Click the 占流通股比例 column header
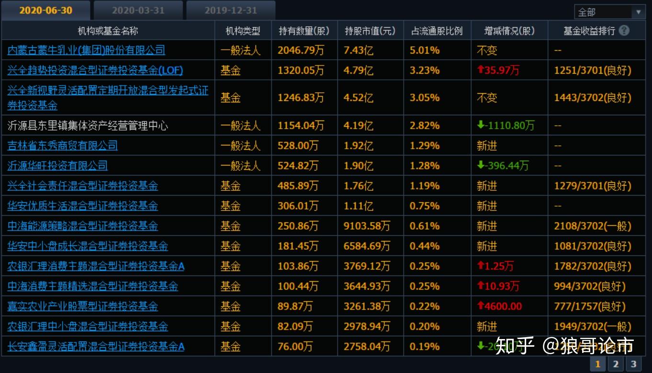Screen dimensions: 652x373 (x=437, y=31)
